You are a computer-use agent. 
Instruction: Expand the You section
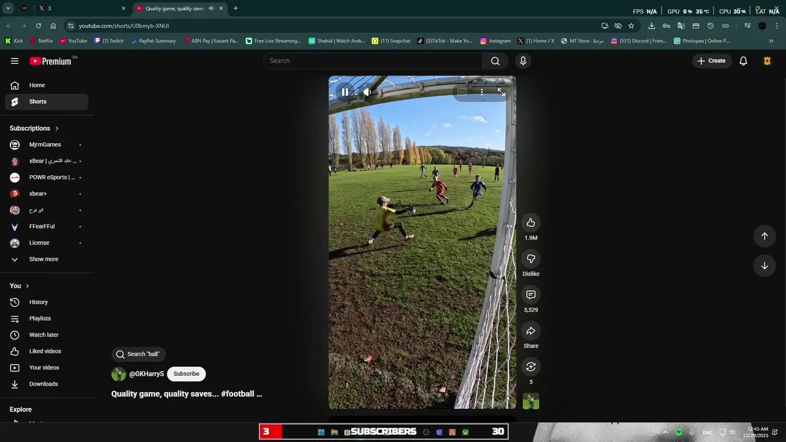click(x=20, y=286)
